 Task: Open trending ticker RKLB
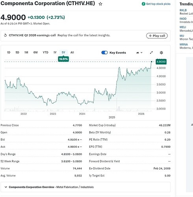pyautogui.click(x=183, y=10)
